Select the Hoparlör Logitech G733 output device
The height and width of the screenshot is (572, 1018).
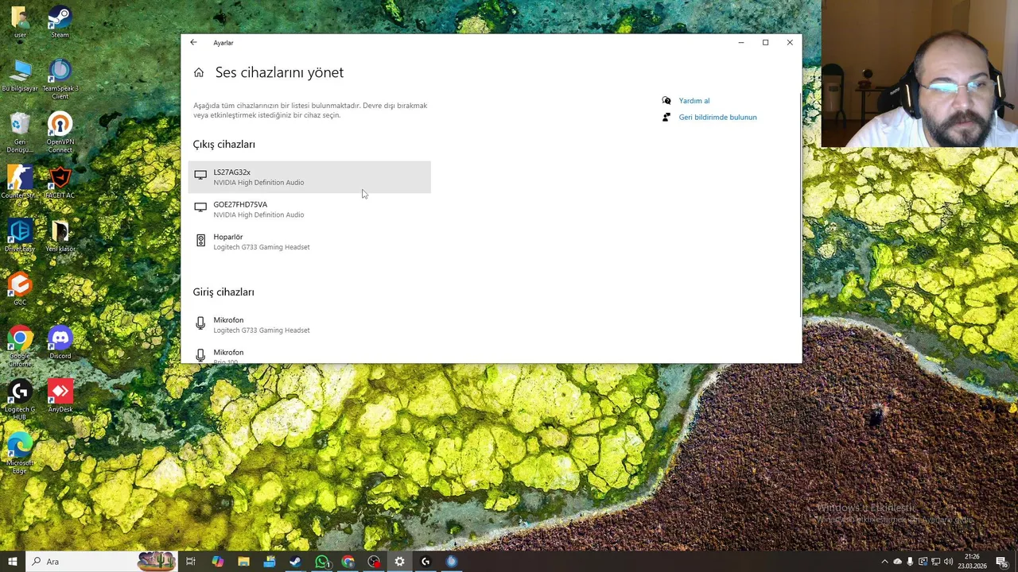tap(309, 242)
